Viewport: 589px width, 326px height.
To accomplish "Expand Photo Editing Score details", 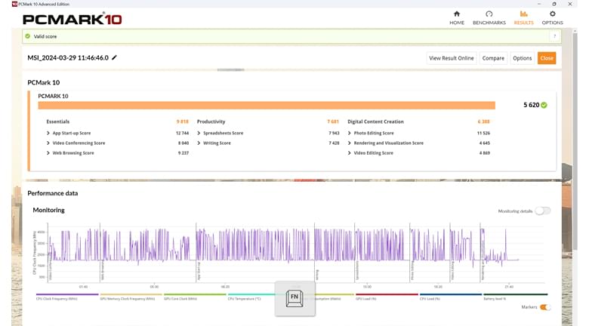I will coord(350,133).
